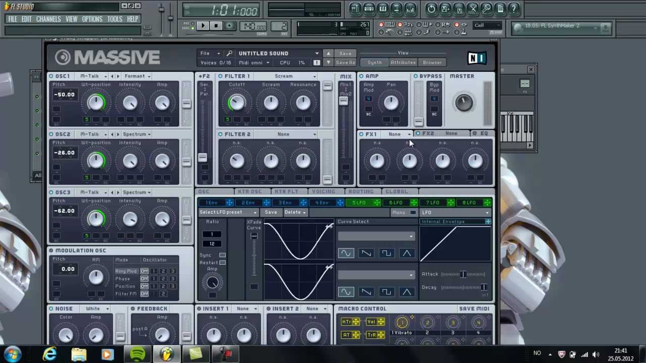Open OSC1 Formant mode dropdown

pyautogui.click(x=138, y=76)
